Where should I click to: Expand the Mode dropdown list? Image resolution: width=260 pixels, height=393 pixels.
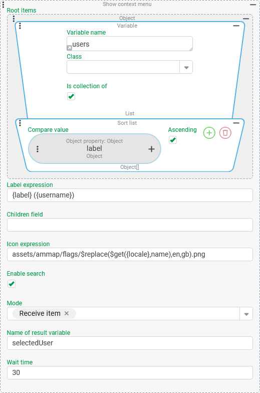click(x=246, y=314)
